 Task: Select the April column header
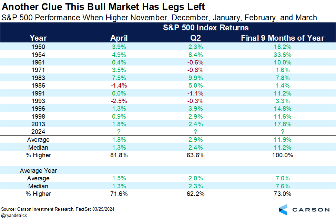point(119,38)
